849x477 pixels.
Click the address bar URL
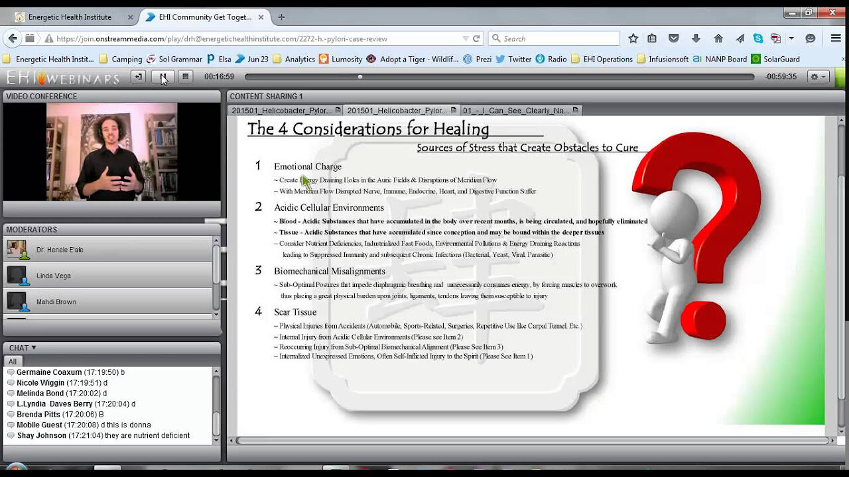(x=222, y=39)
